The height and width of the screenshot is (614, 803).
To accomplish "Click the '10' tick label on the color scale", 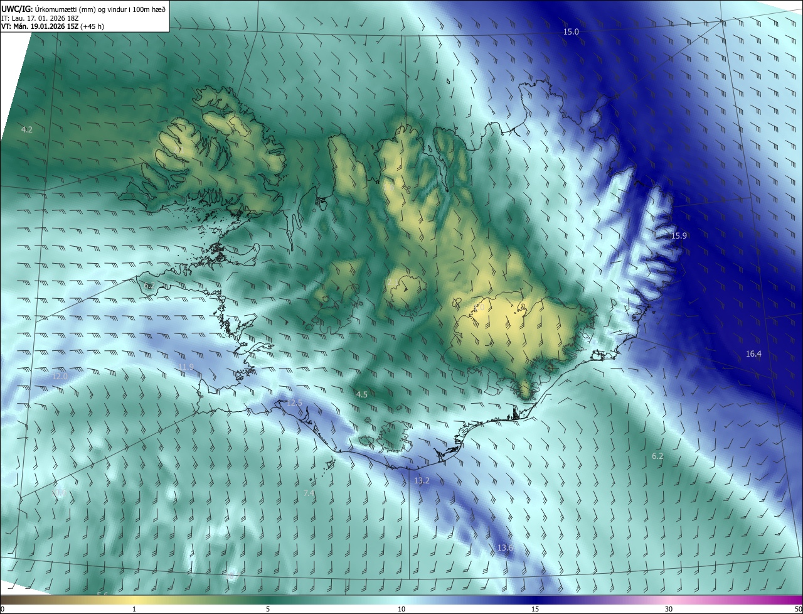I will pyautogui.click(x=401, y=609).
